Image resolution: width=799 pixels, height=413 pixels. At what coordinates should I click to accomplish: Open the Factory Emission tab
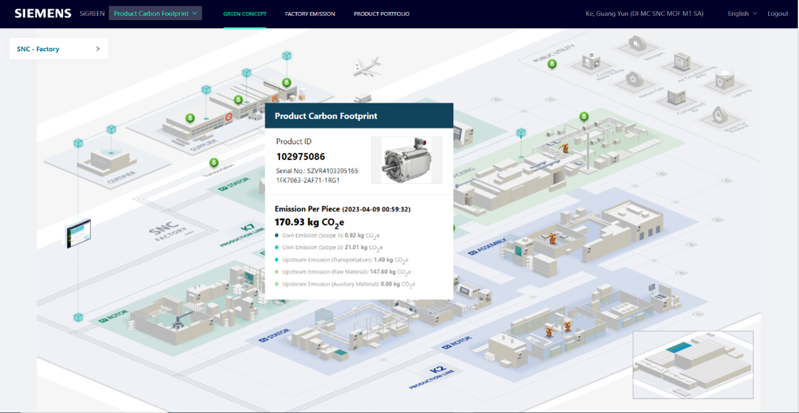click(x=310, y=14)
